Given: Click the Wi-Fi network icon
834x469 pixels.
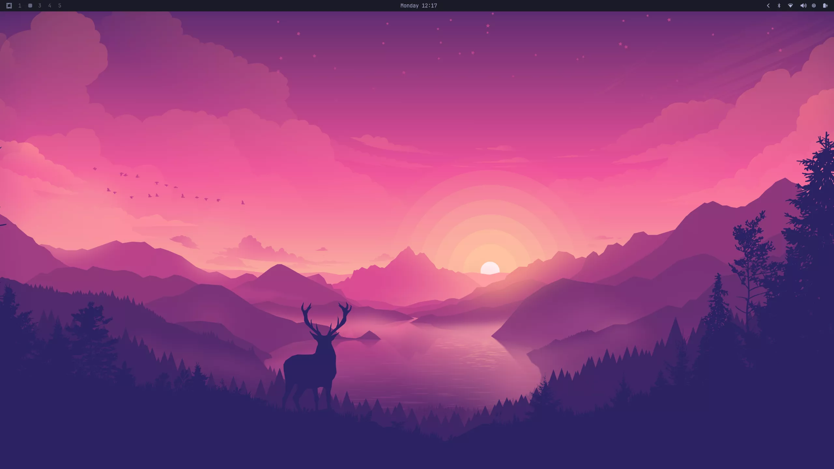Looking at the screenshot, I should point(790,6).
